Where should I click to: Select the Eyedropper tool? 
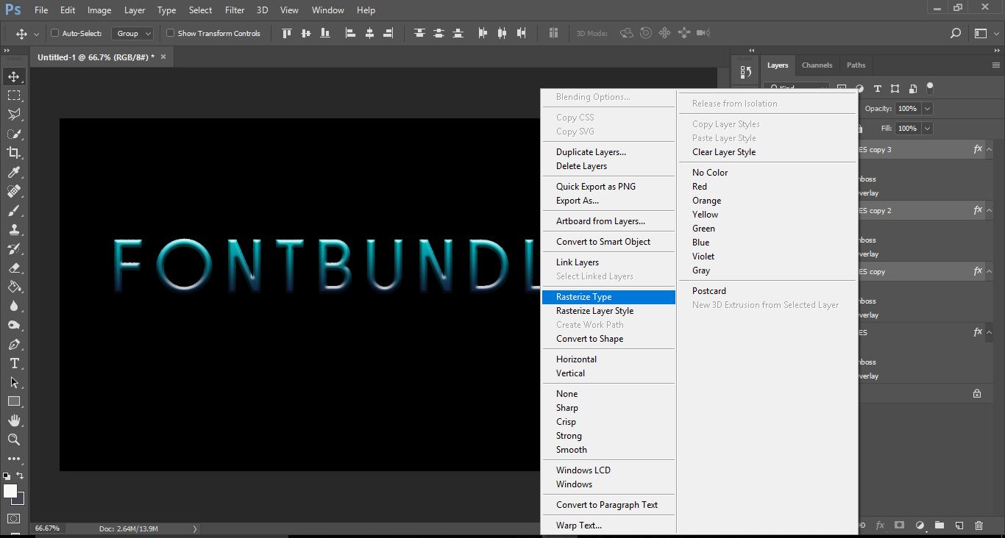tap(14, 172)
